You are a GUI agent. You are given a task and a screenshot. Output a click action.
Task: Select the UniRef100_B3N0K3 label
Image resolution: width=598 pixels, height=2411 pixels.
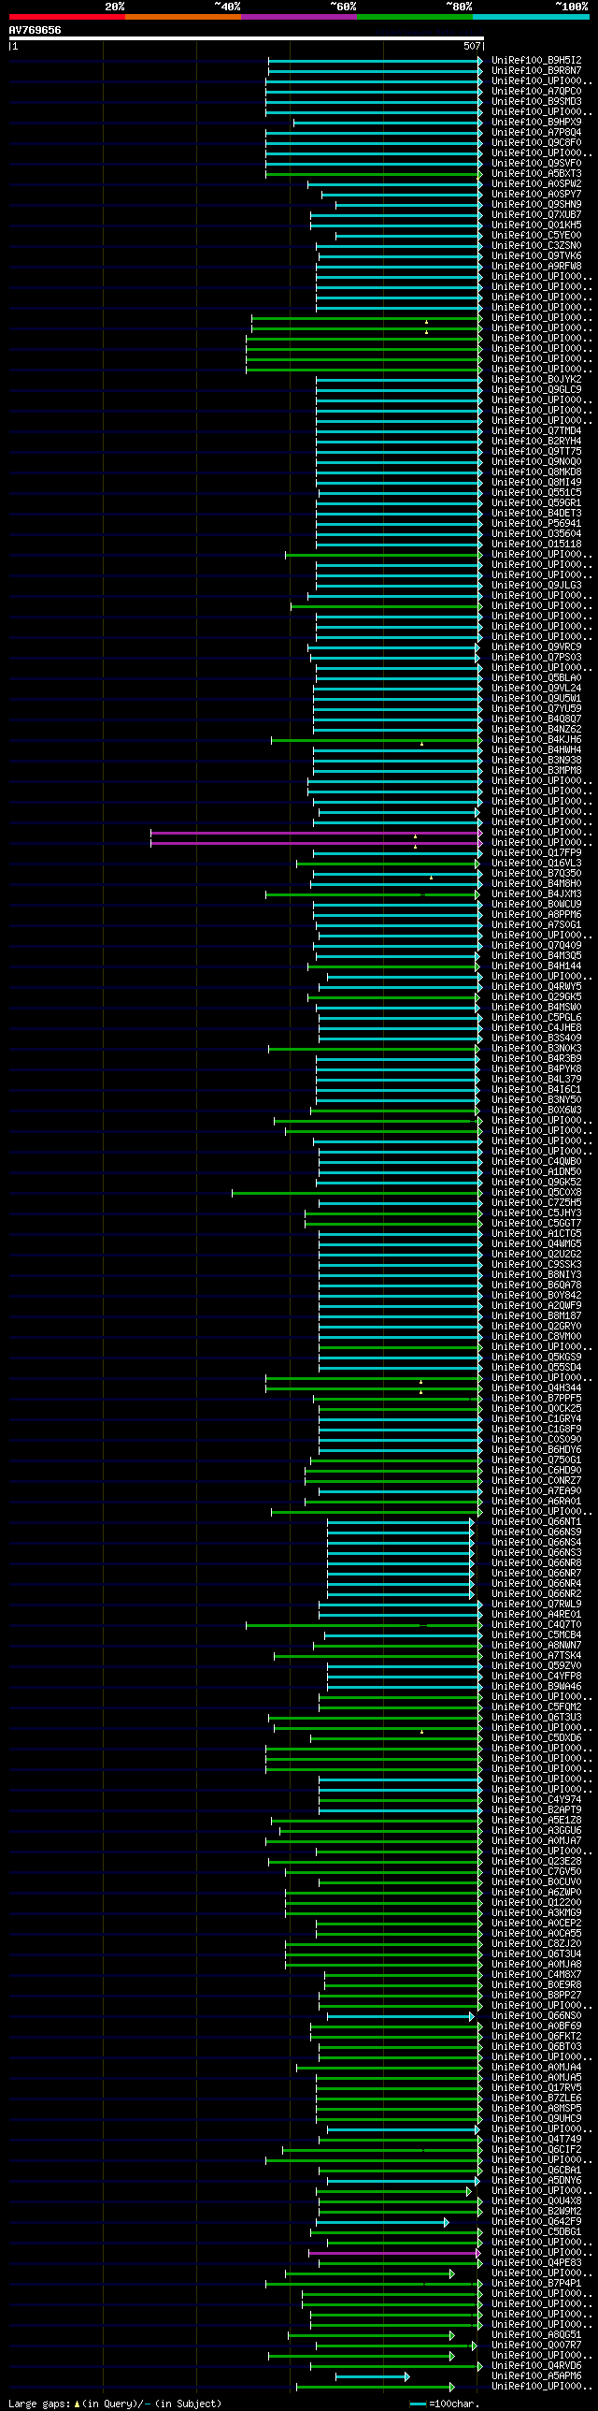click(536, 1049)
